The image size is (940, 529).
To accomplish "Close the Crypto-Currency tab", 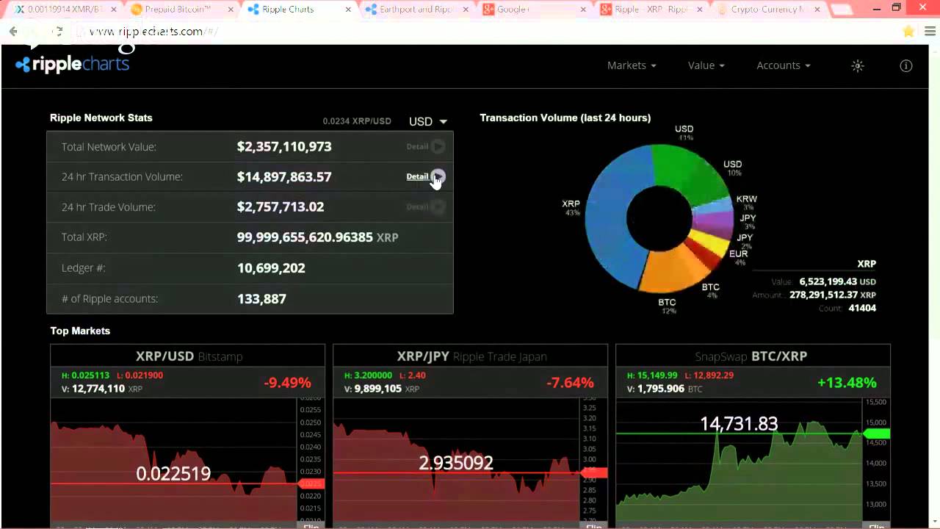I will tap(817, 10).
